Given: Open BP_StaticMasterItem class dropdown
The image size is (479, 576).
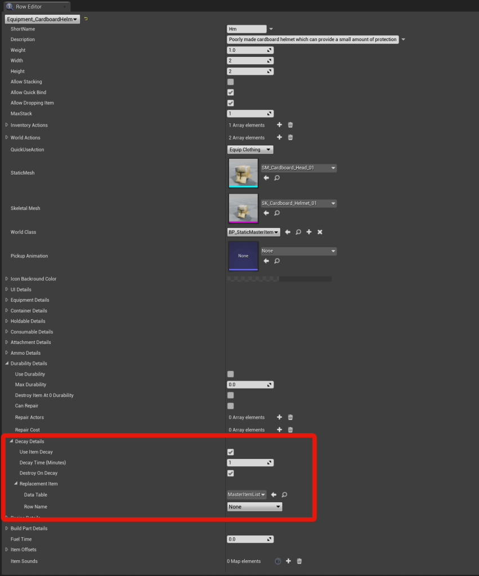Looking at the screenshot, I should click(x=253, y=232).
